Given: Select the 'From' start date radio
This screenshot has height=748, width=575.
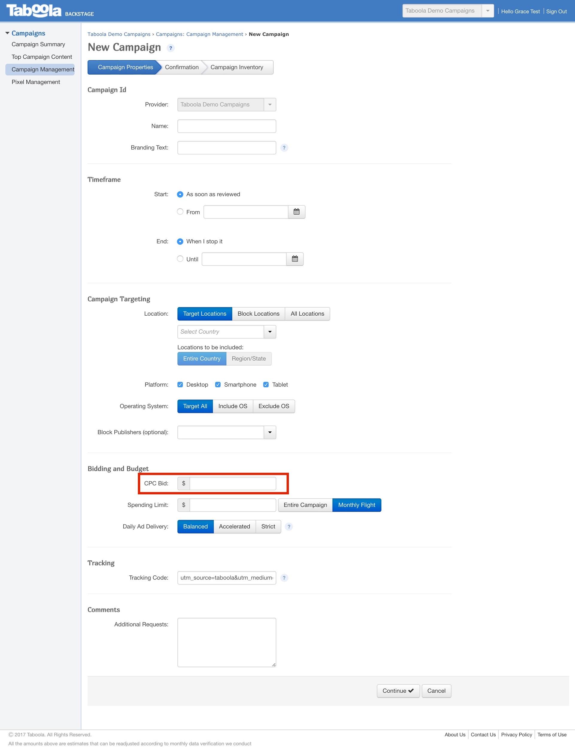Looking at the screenshot, I should click(x=180, y=211).
